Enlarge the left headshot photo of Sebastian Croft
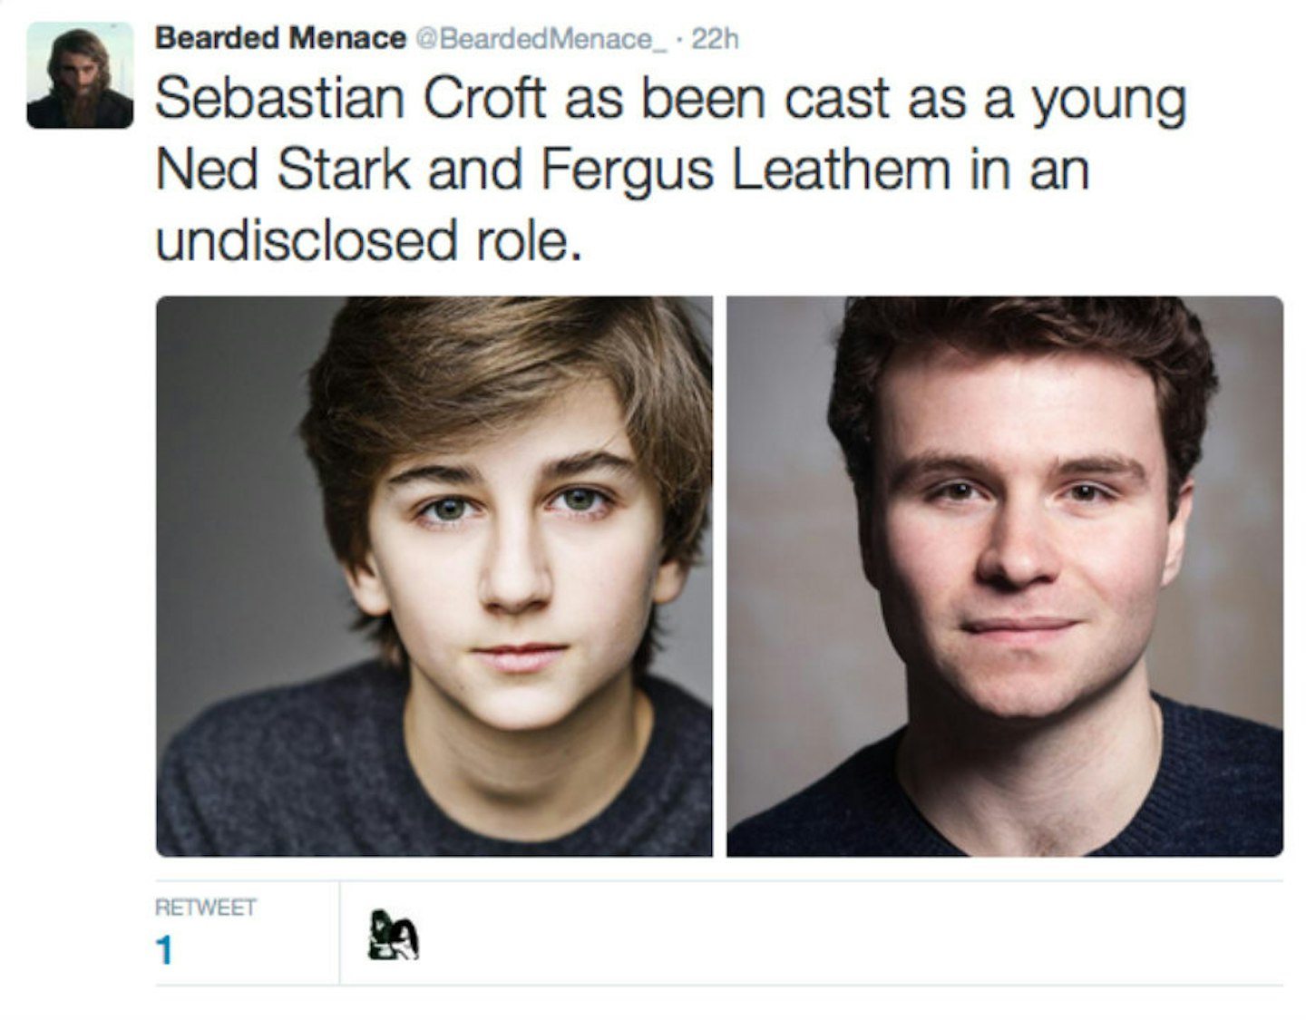 pos(434,577)
